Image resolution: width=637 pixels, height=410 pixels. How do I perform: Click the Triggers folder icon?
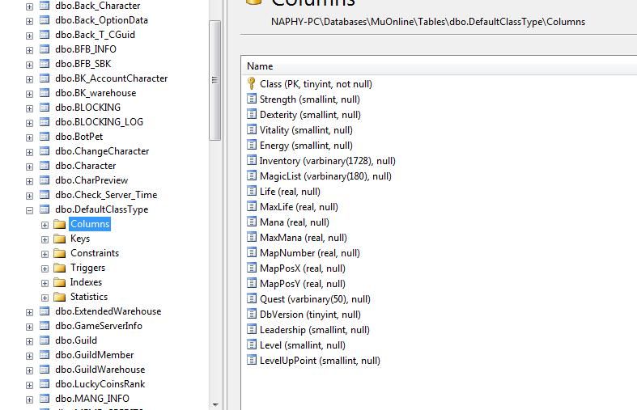tap(59, 268)
